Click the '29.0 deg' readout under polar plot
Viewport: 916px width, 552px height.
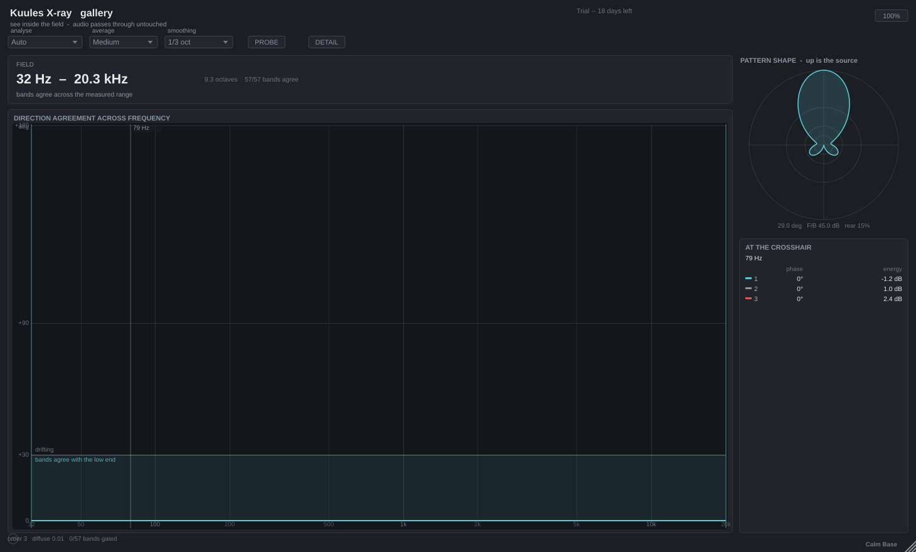point(790,226)
